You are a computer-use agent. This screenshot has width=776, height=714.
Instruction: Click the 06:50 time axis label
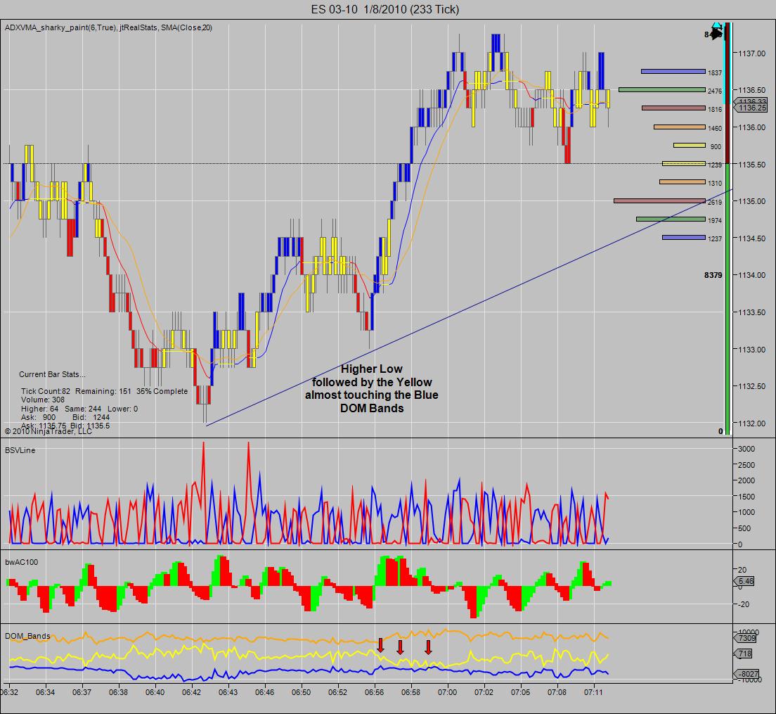point(301,692)
